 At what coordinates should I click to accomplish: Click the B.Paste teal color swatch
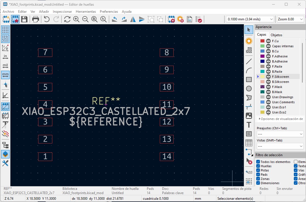[x=262, y=72]
